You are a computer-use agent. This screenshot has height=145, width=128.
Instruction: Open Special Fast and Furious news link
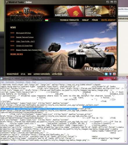[x=25, y=37]
